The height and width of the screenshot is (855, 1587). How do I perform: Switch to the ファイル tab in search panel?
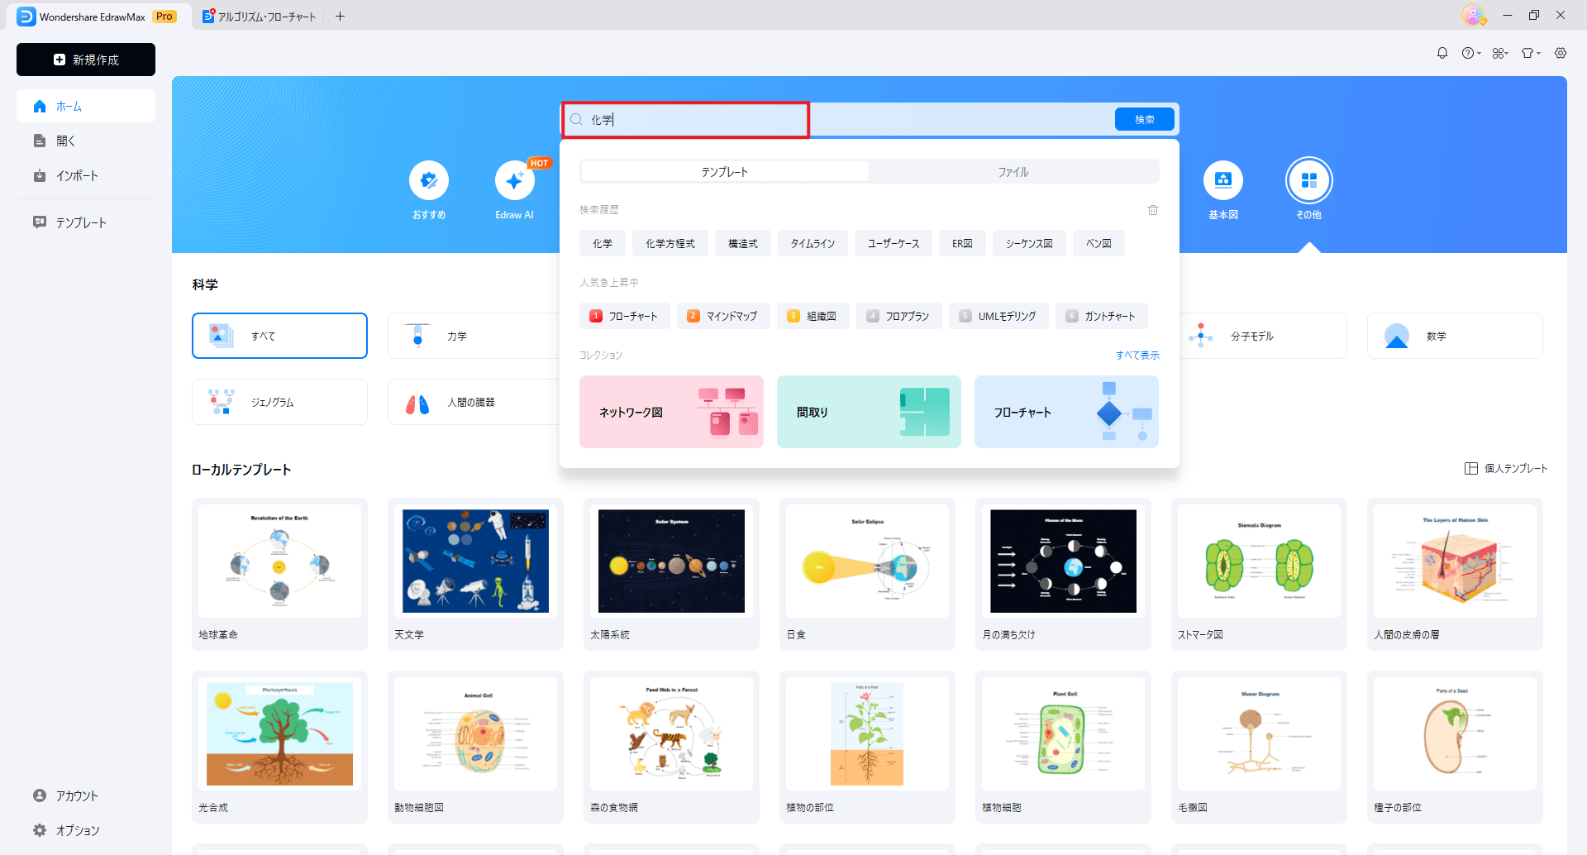1013,172
